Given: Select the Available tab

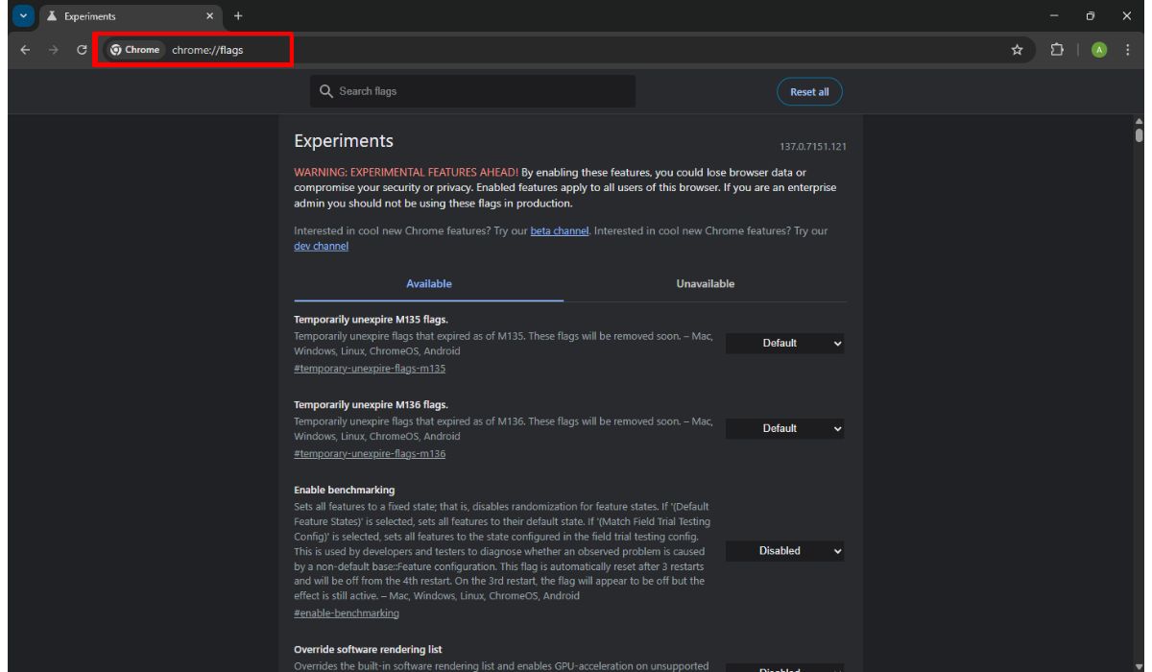Looking at the screenshot, I should pos(429,284).
